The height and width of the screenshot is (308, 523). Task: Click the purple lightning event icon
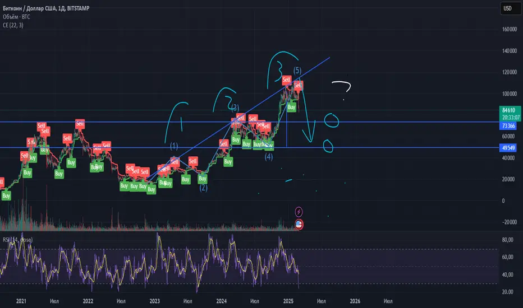(x=299, y=212)
